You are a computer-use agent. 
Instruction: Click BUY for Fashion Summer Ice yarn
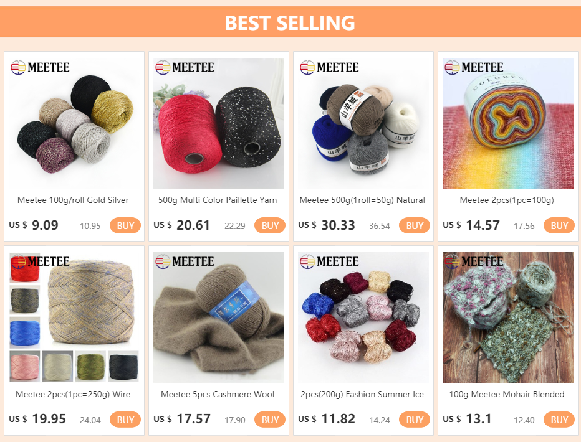coord(415,420)
